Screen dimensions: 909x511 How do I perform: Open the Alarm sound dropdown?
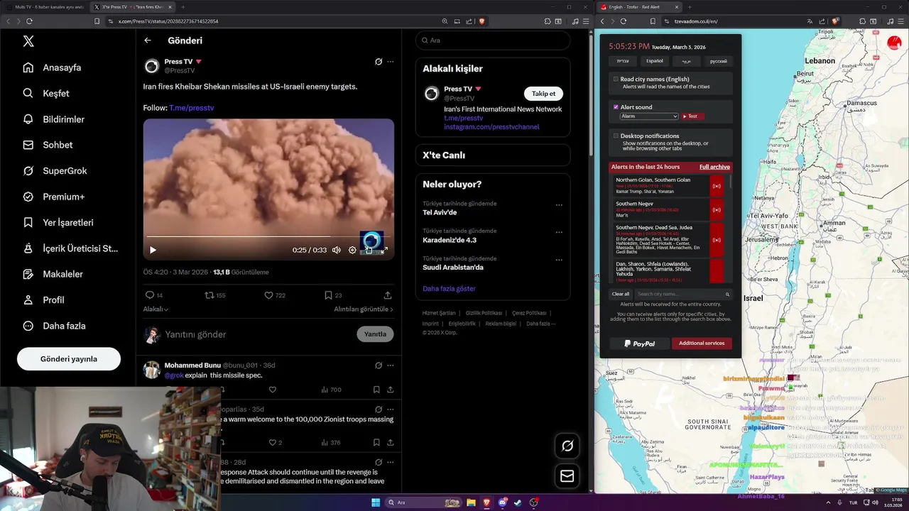point(649,116)
